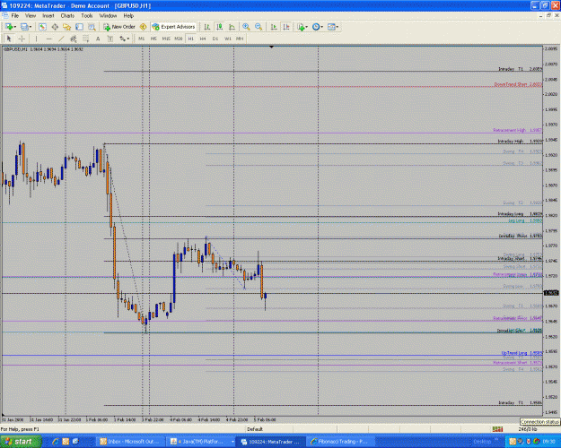561x448 pixels.
Task: Click the Profiles toolbar icon
Action: [24, 27]
